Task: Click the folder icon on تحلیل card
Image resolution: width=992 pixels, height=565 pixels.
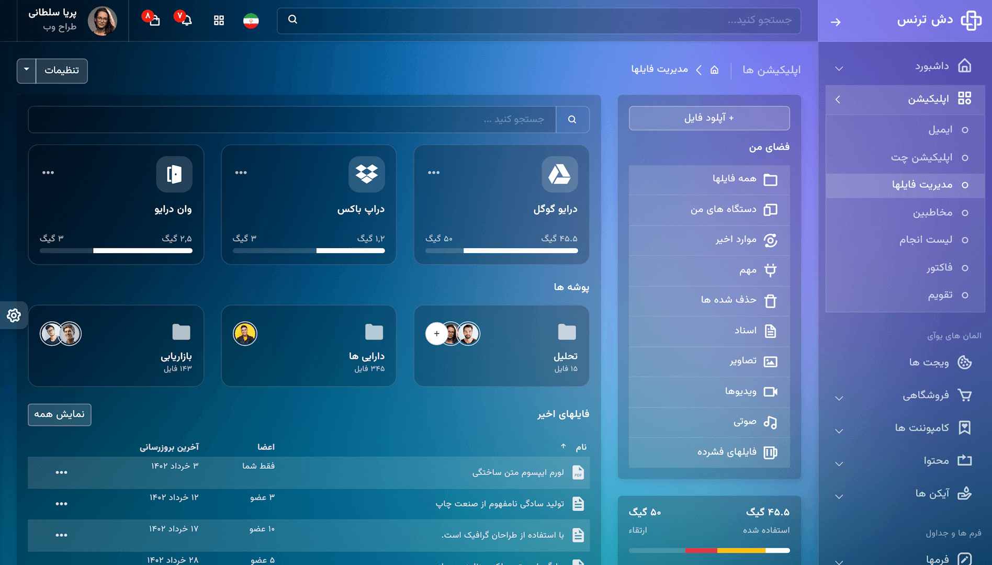Action: [x=567, y=332]
